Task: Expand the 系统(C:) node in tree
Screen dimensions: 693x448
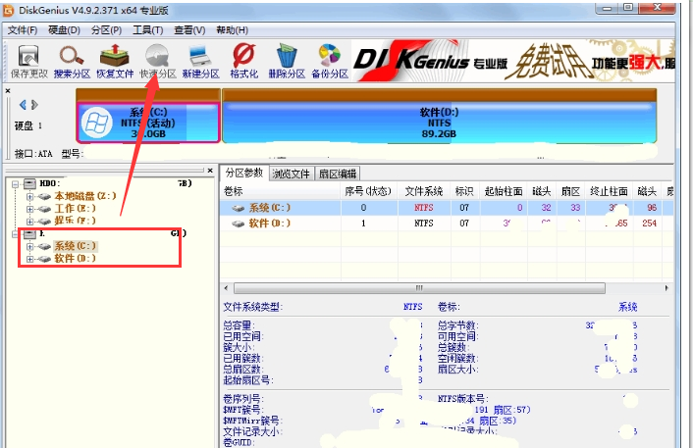Action: click(30, 246)
